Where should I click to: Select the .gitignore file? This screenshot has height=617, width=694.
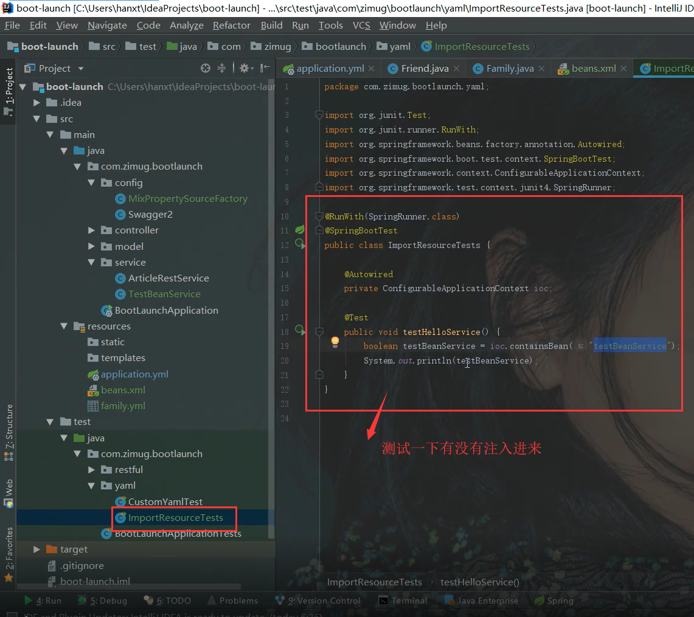82,566
